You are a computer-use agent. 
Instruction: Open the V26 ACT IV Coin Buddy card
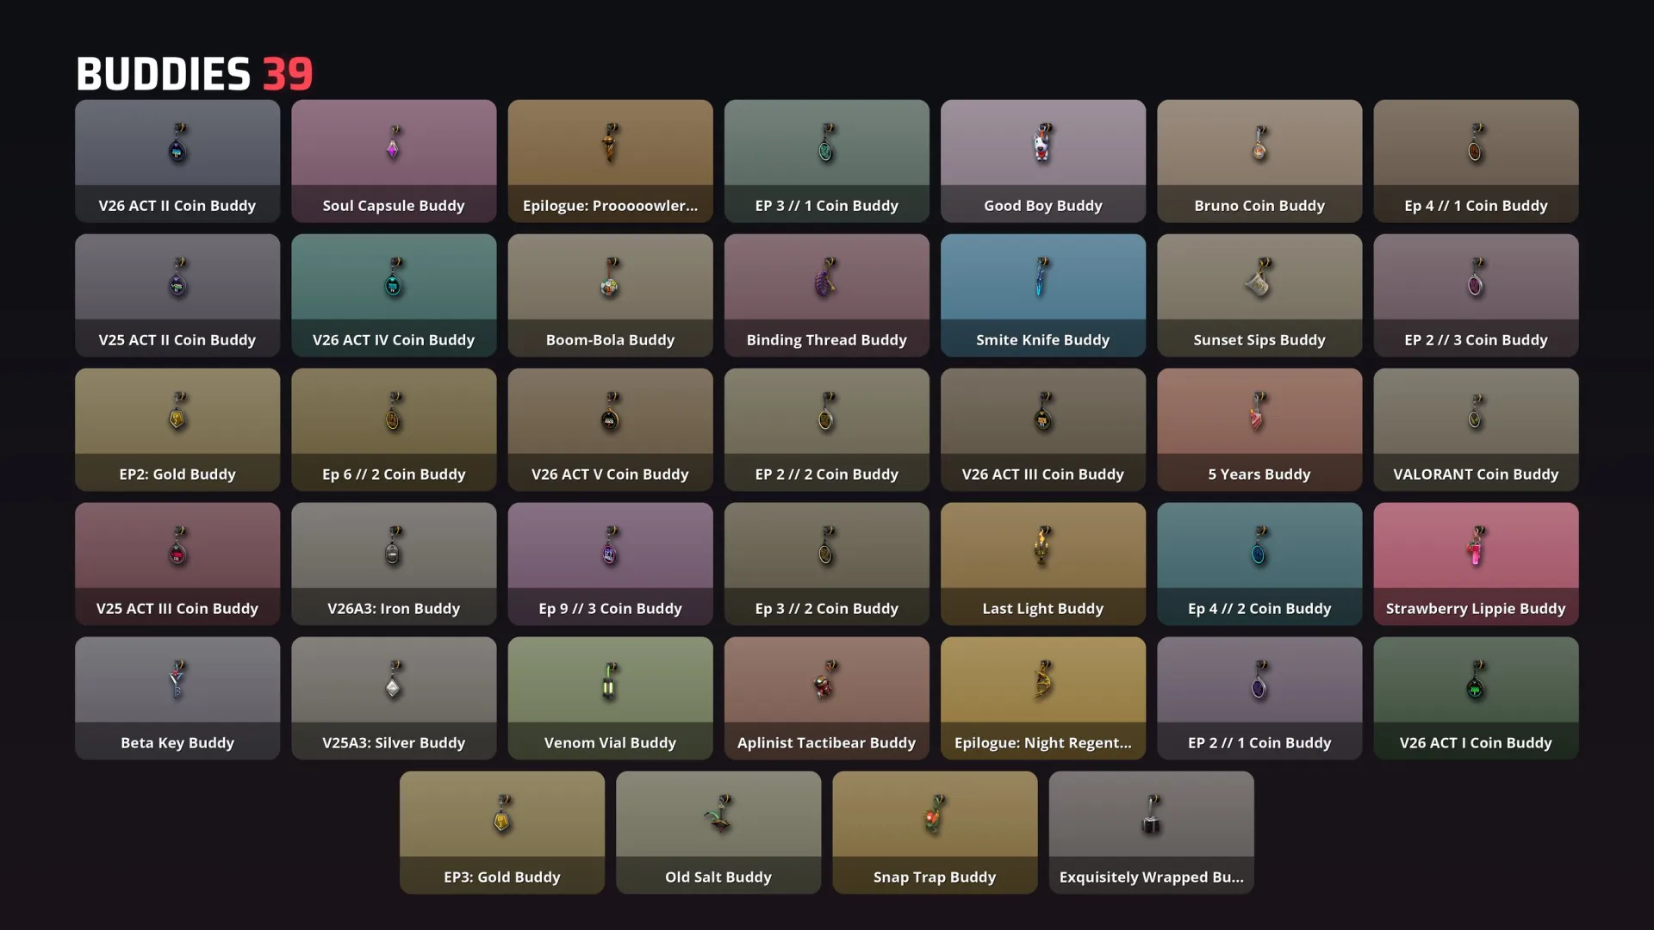[394, 295]
